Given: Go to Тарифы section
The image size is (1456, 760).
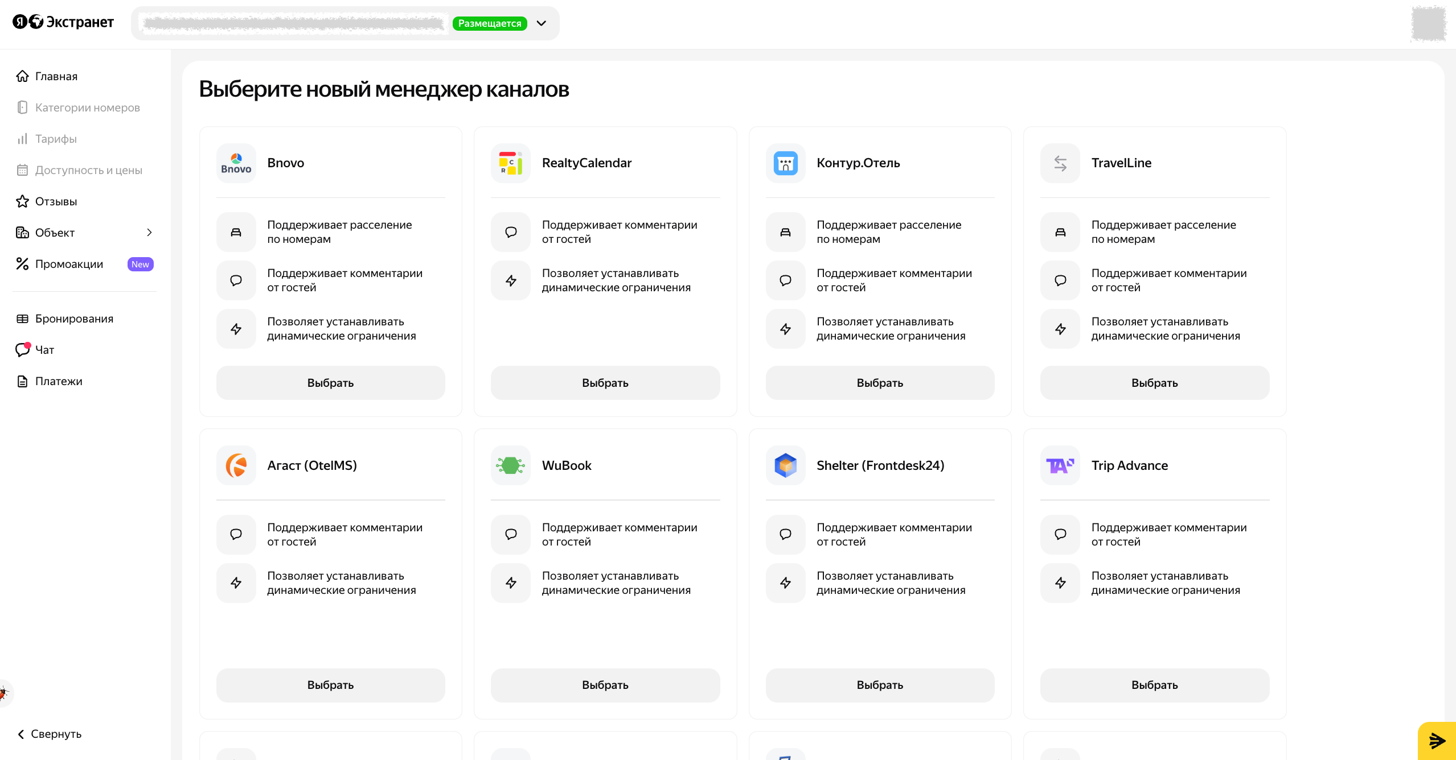Looking at the screenshot, I should pos(47,139).
